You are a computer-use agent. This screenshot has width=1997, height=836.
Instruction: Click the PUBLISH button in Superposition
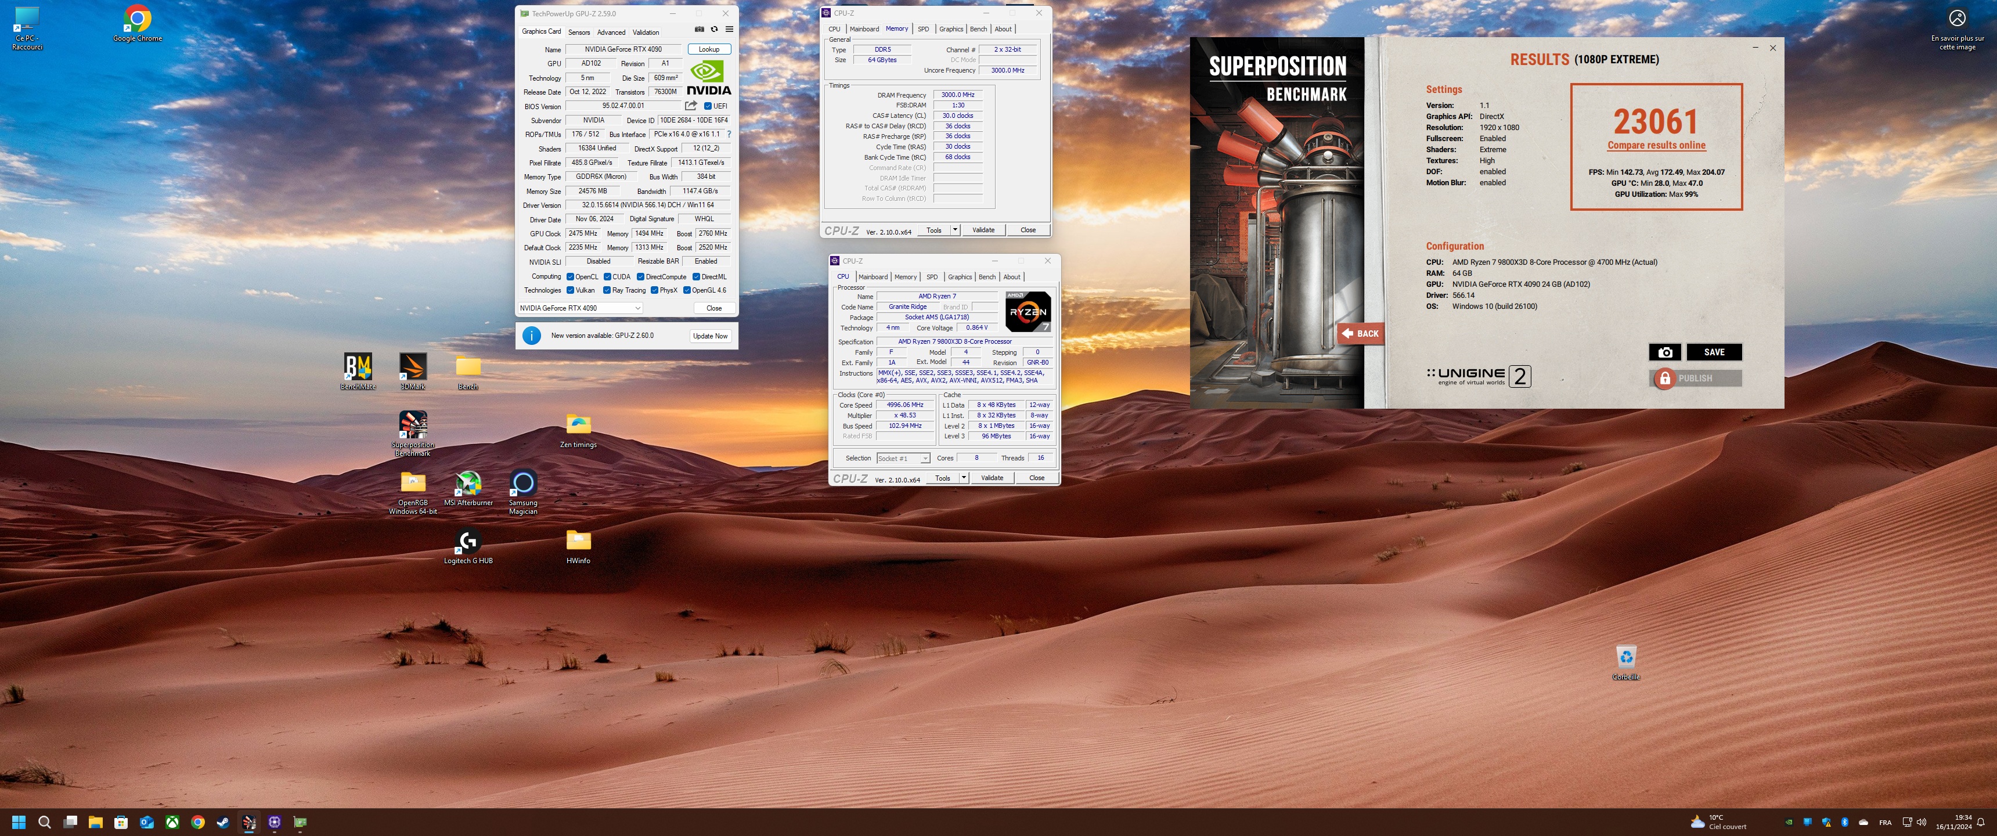click(x=1696, y=379)
